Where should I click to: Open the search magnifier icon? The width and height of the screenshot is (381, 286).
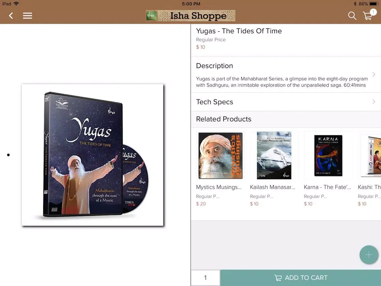[352, 16]
